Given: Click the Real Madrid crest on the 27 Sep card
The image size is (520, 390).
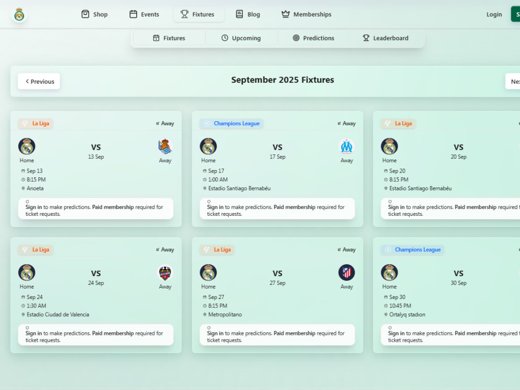Looking at the screenshot, I should (209, 272).
